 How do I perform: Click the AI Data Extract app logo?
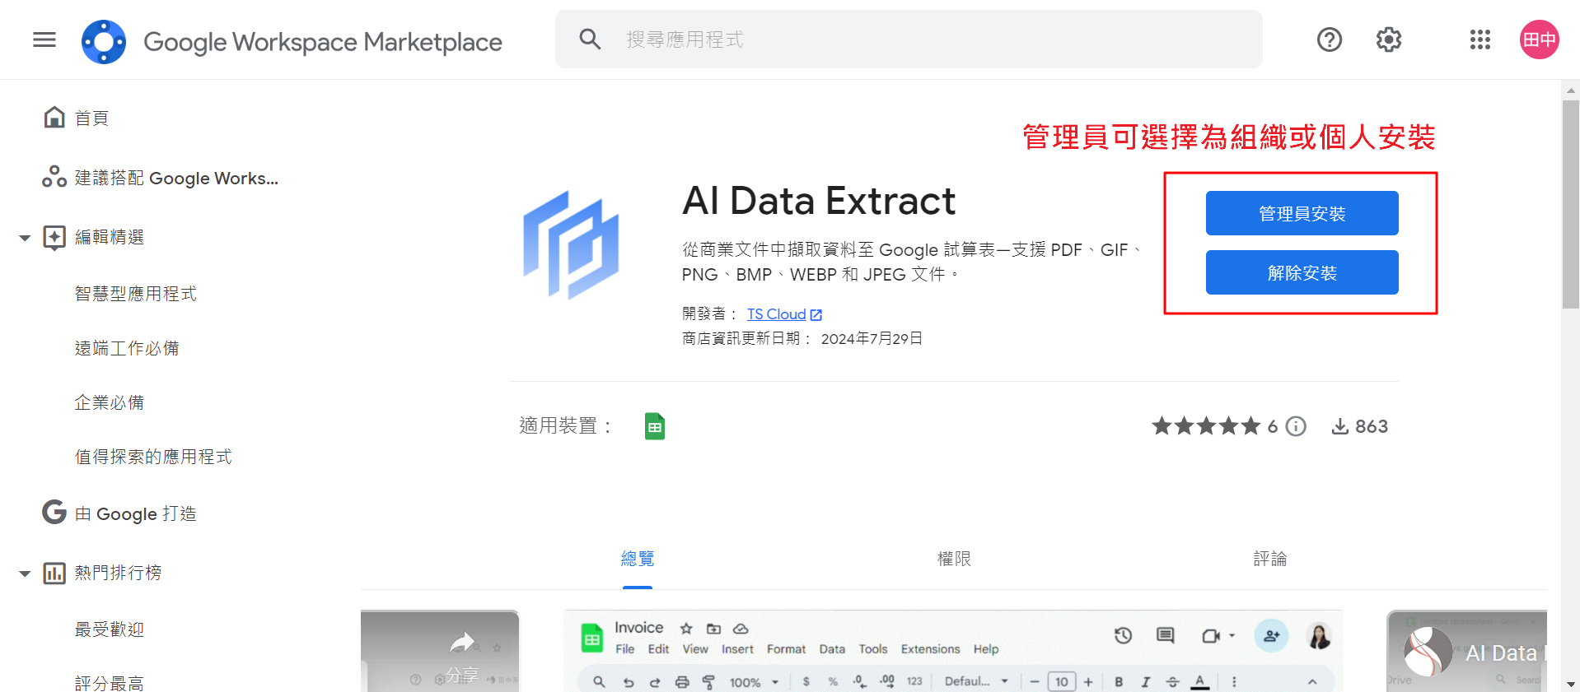point(571,245)
